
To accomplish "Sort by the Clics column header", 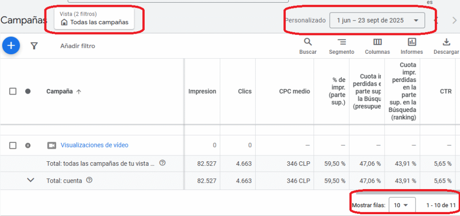I will (x=244, y=91).
